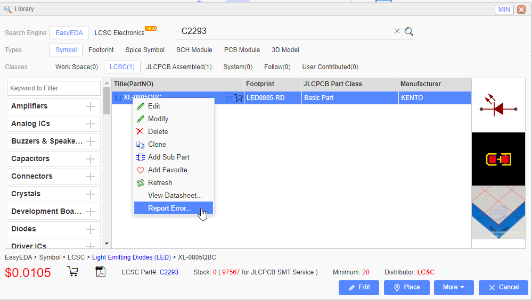
Task: Select Add Favorite menu entry
Action: click(174, 170)
